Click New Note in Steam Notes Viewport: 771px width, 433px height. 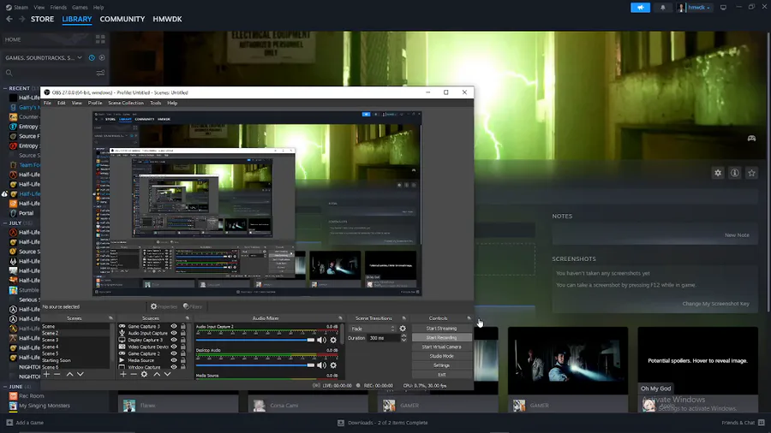point(737,235)
